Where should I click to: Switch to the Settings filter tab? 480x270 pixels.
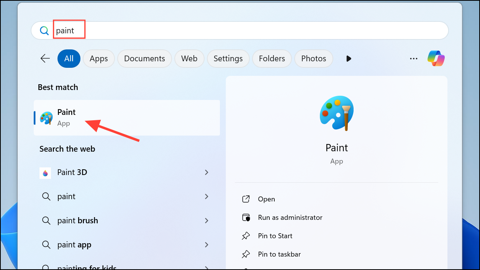coord(228,59)
